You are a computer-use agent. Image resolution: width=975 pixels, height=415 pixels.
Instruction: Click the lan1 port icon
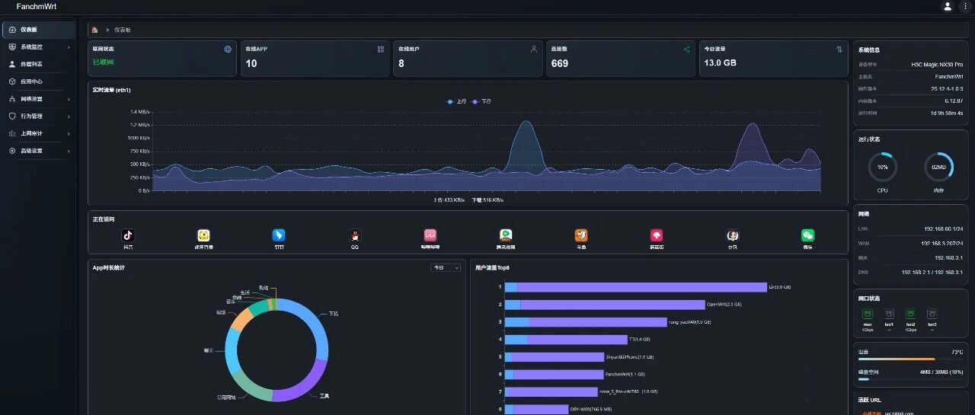coord(889,313)
